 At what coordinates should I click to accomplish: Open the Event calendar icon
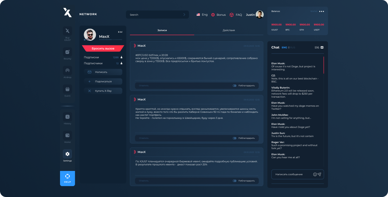[67, 89]
